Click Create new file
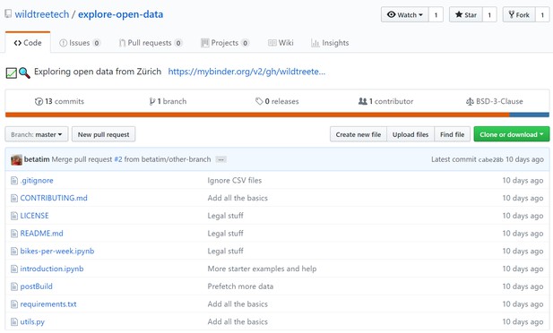The width and height of the screenshot is (553, 333). tap(359, 134)
